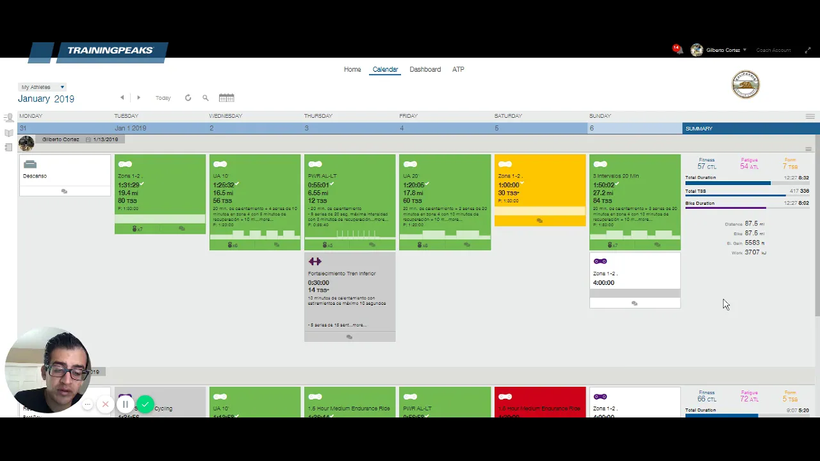
Task: Open the date picker calendar icon
Action: [226, 98]
